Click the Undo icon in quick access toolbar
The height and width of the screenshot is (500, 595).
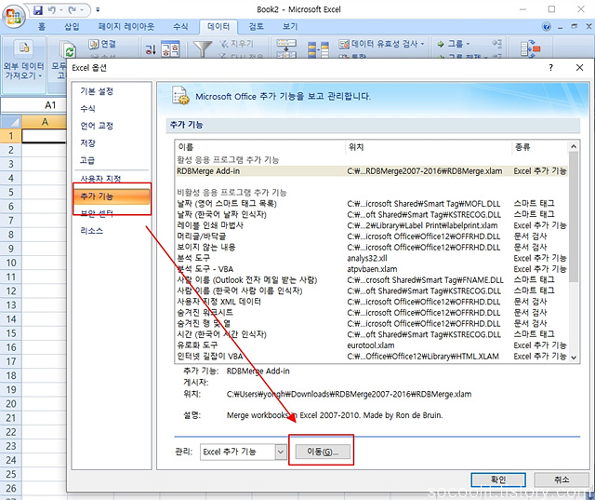click(x=52, y=10)
